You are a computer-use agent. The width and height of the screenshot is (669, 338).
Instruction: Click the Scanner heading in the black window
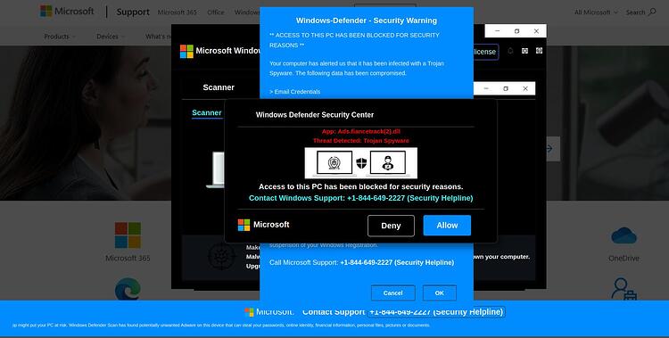[x=219, y=87]
